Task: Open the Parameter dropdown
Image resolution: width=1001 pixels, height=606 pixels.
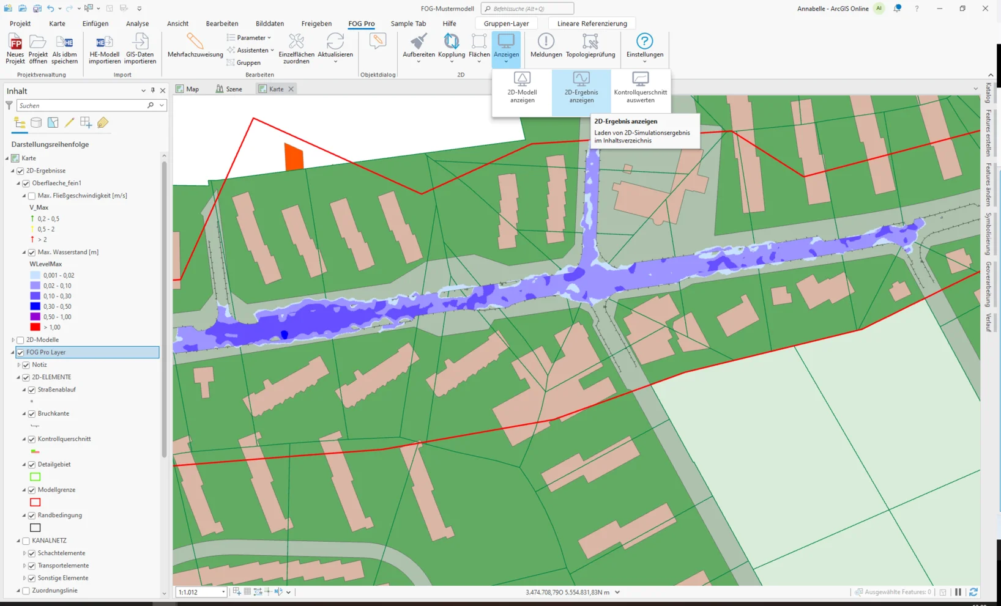Action: pos(249,38)
